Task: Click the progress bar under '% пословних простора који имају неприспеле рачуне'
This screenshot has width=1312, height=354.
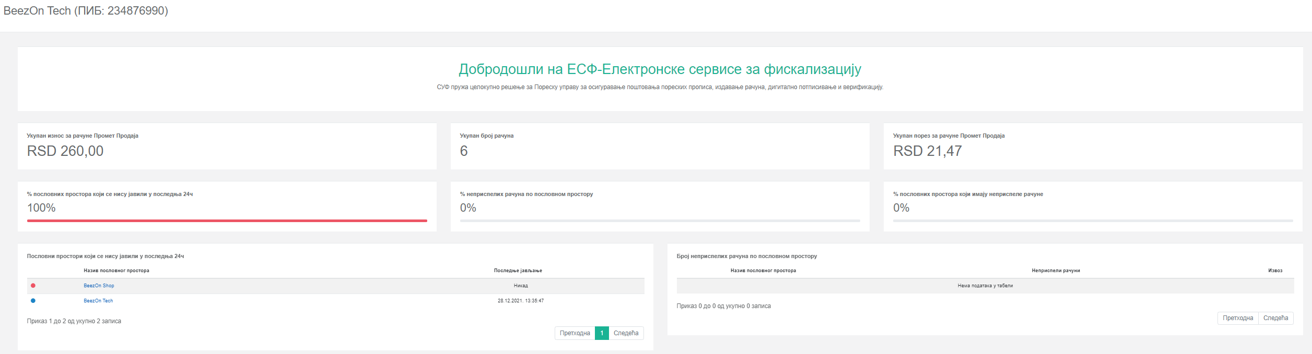Action: coord(1093,221)
